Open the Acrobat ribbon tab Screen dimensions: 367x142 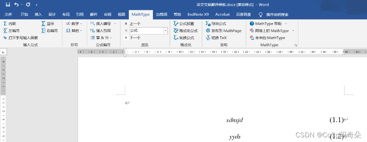[x=222, y=14]
